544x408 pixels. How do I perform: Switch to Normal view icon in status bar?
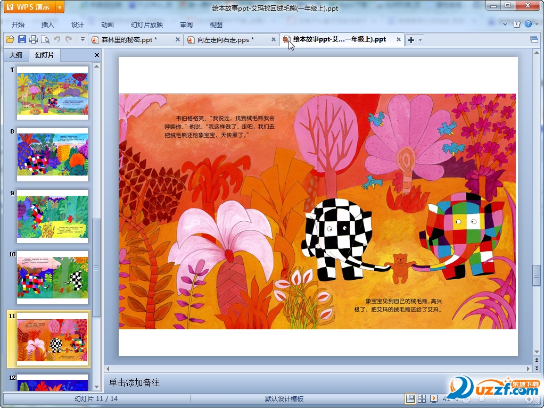click(x=410, y=399)
